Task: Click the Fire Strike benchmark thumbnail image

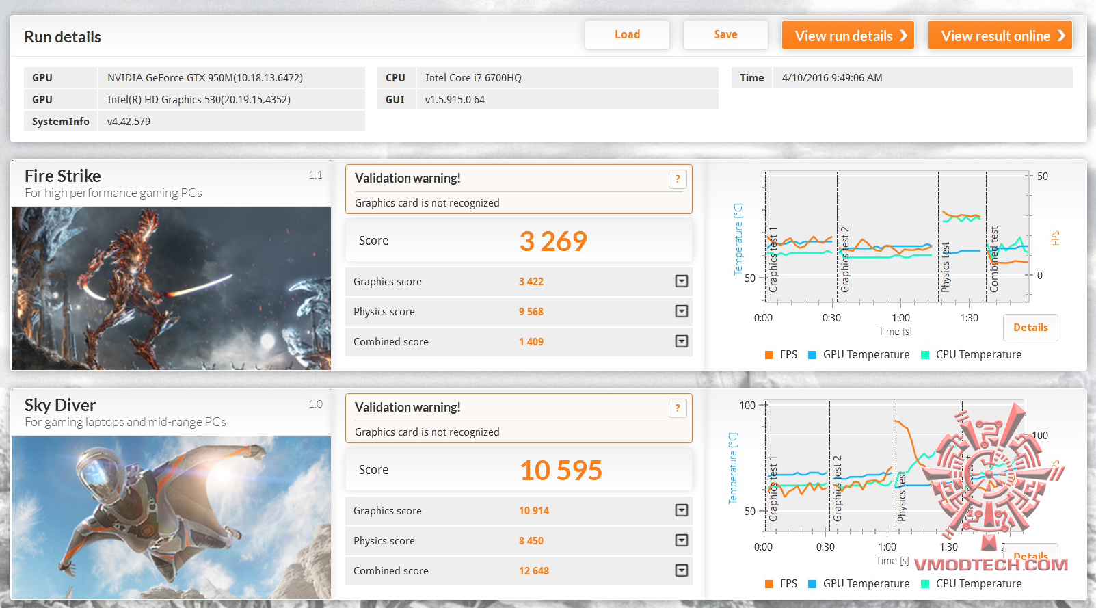Action: click(171, 289)
